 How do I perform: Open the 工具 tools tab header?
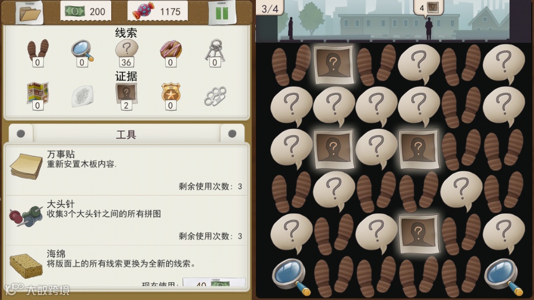click(126, 134)
